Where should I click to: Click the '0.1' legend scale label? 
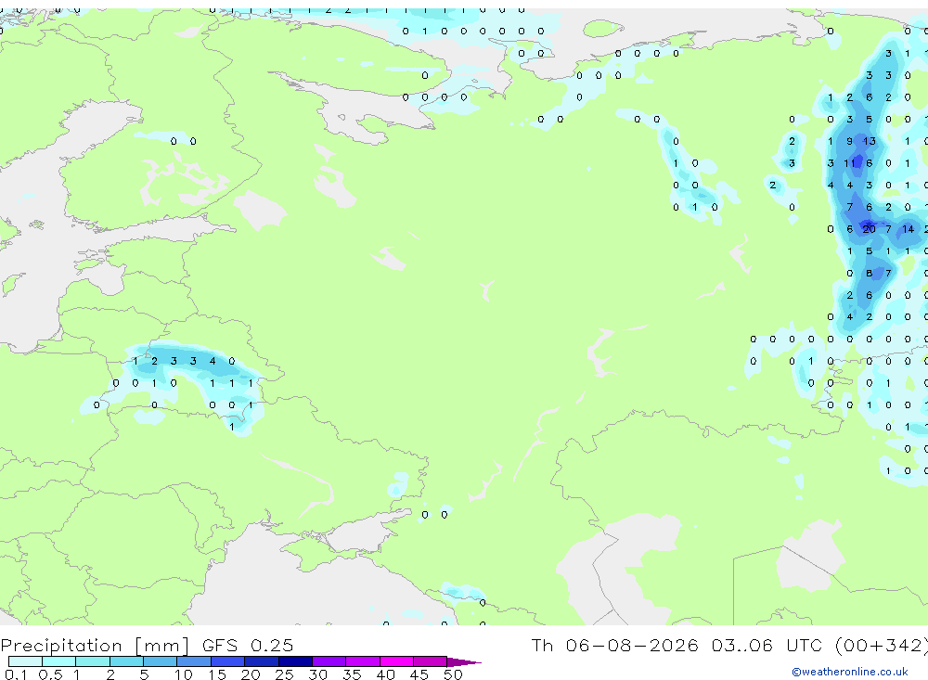click(16, 674)
